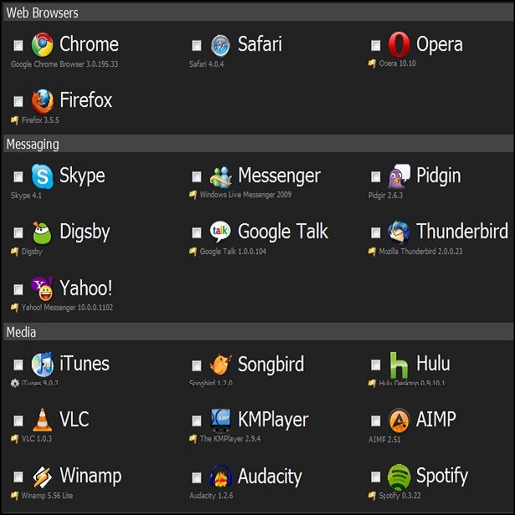Click the red Opera icon
This screenshot has width=515, height=515.
click(x=400, y=44)
